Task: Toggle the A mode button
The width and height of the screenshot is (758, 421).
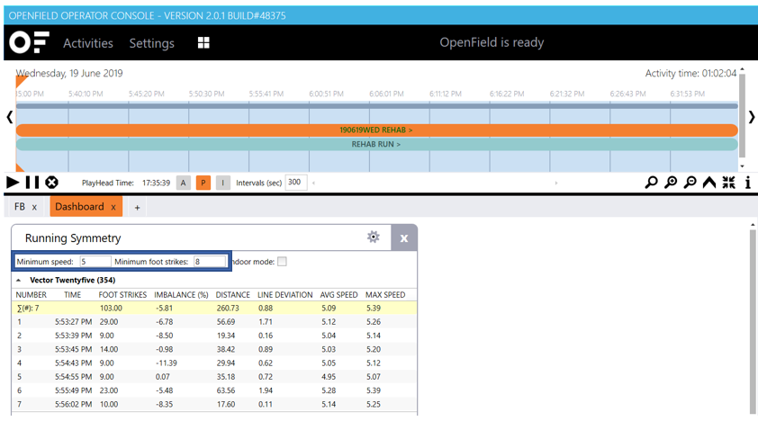Action: [184, 183]
